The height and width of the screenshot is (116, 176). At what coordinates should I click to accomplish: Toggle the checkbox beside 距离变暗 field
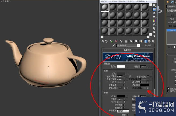(x=127, y=88)
